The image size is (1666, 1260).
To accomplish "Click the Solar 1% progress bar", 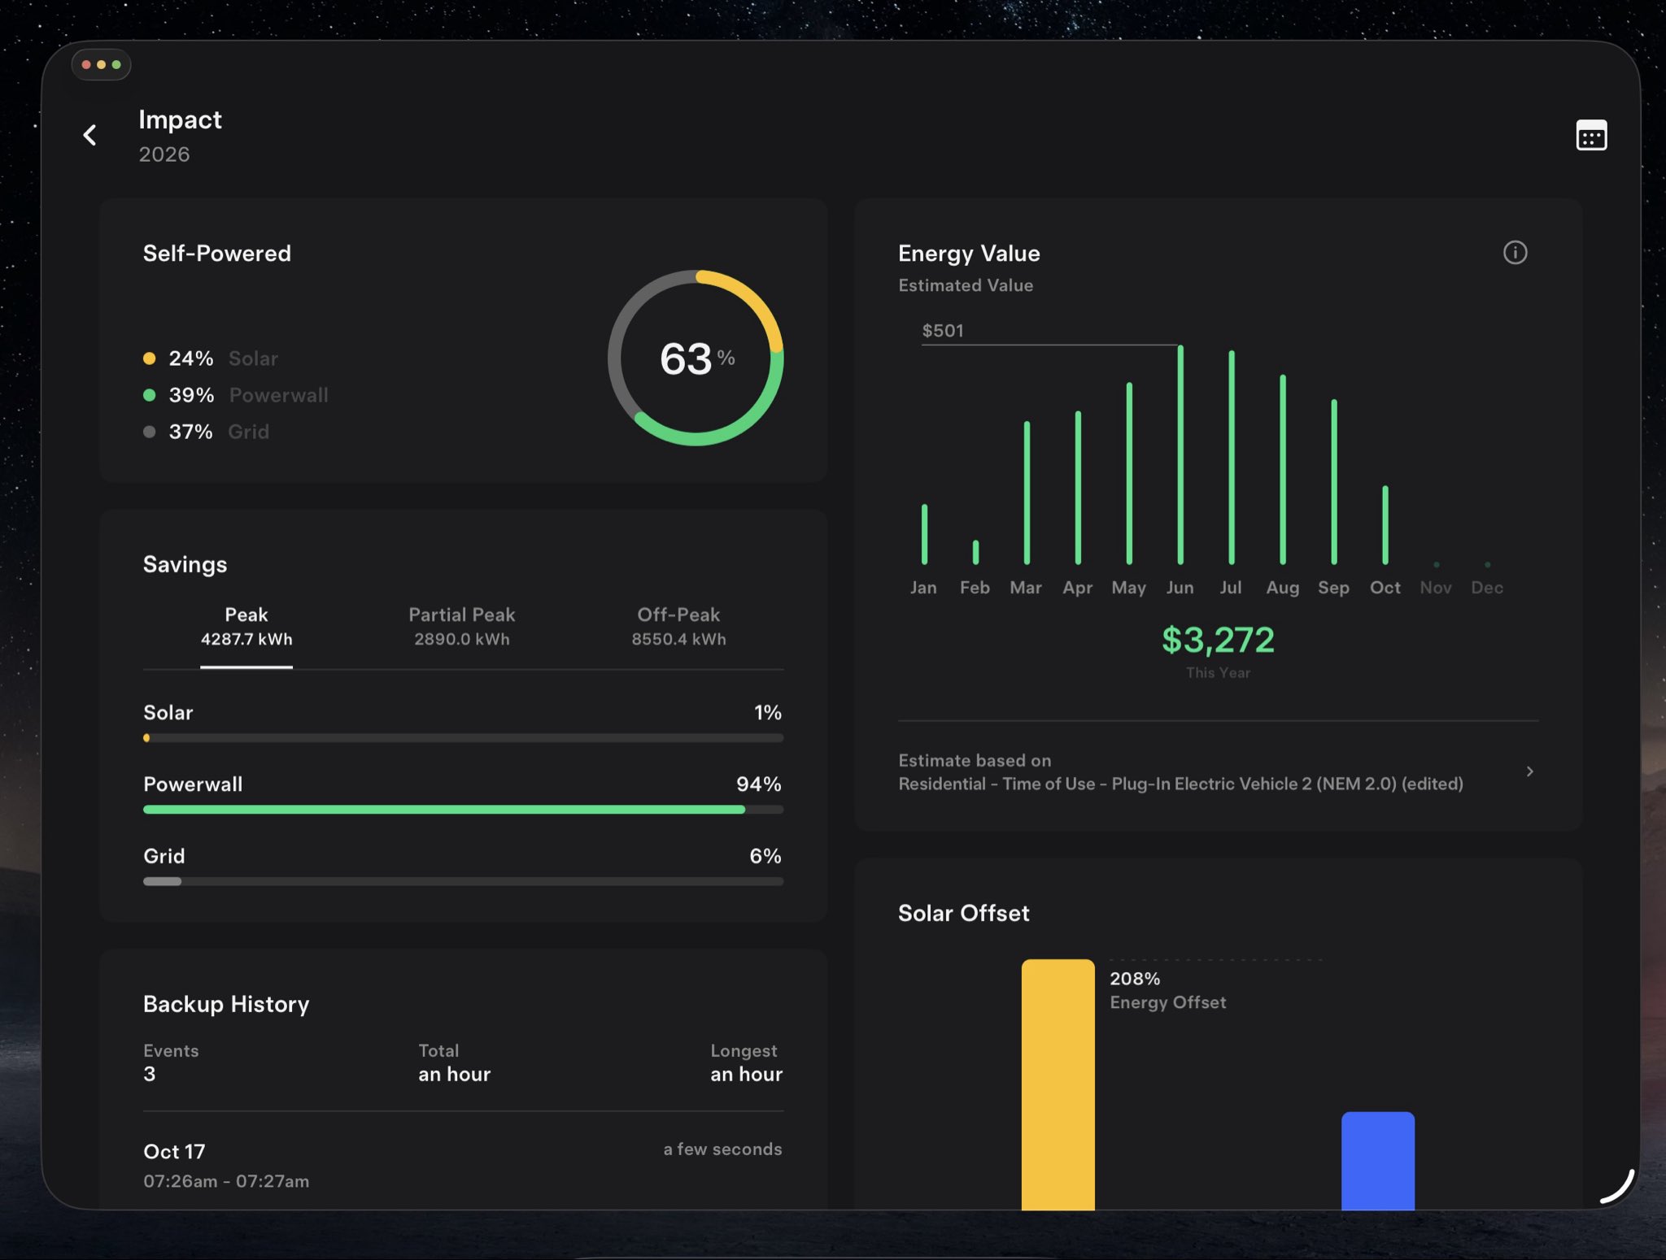I will (464, 738).
